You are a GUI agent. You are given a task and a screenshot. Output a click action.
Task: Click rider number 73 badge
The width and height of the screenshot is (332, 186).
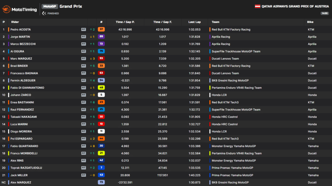(x=101, y=182)
